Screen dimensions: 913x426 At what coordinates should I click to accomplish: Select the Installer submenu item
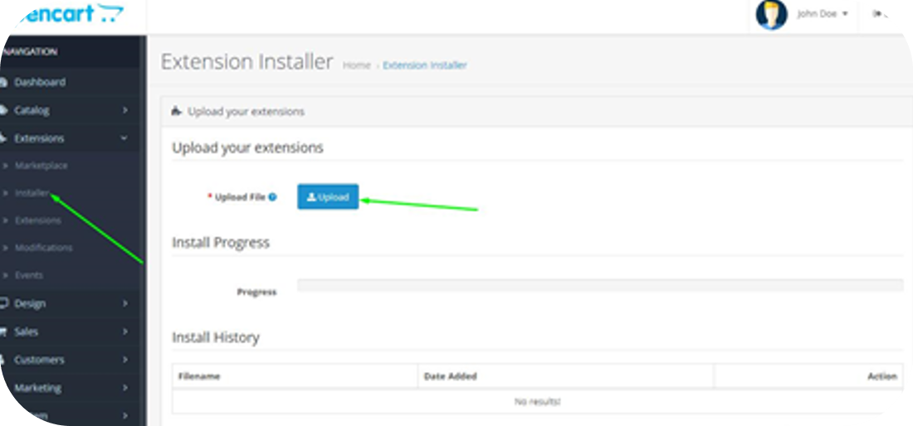(32, 193)
